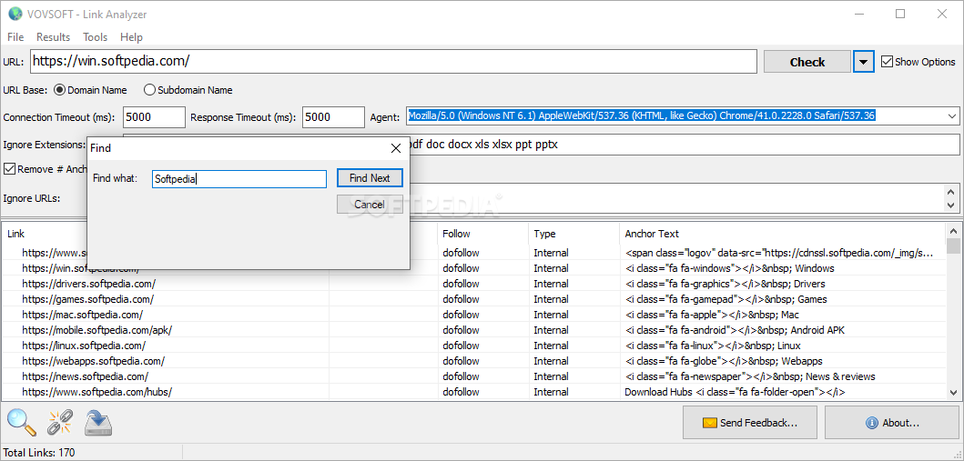Image resolution: width=964 pixels, height=461 pixels.
Task: Click the Check button
Action: pyautogui.click(x=807, y=62)
